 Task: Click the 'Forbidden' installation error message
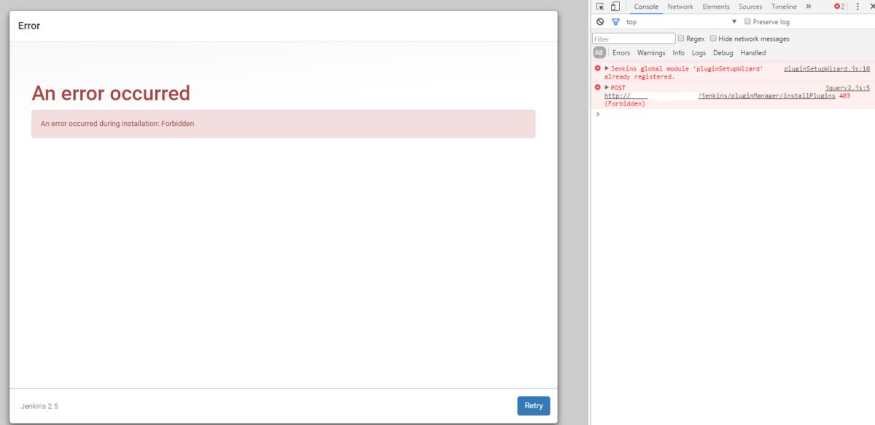[284, 124]
